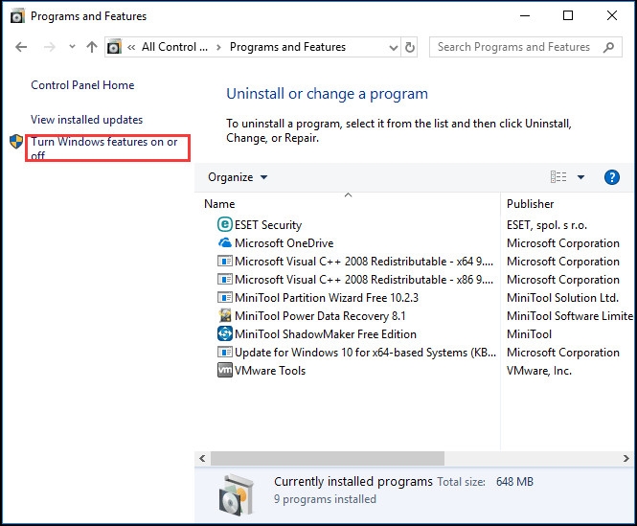Viewport: 637px width, 526px height.
Task: Select MiniTool Partition Wizard Free 10.2.3
Action: tap(327, 298)
